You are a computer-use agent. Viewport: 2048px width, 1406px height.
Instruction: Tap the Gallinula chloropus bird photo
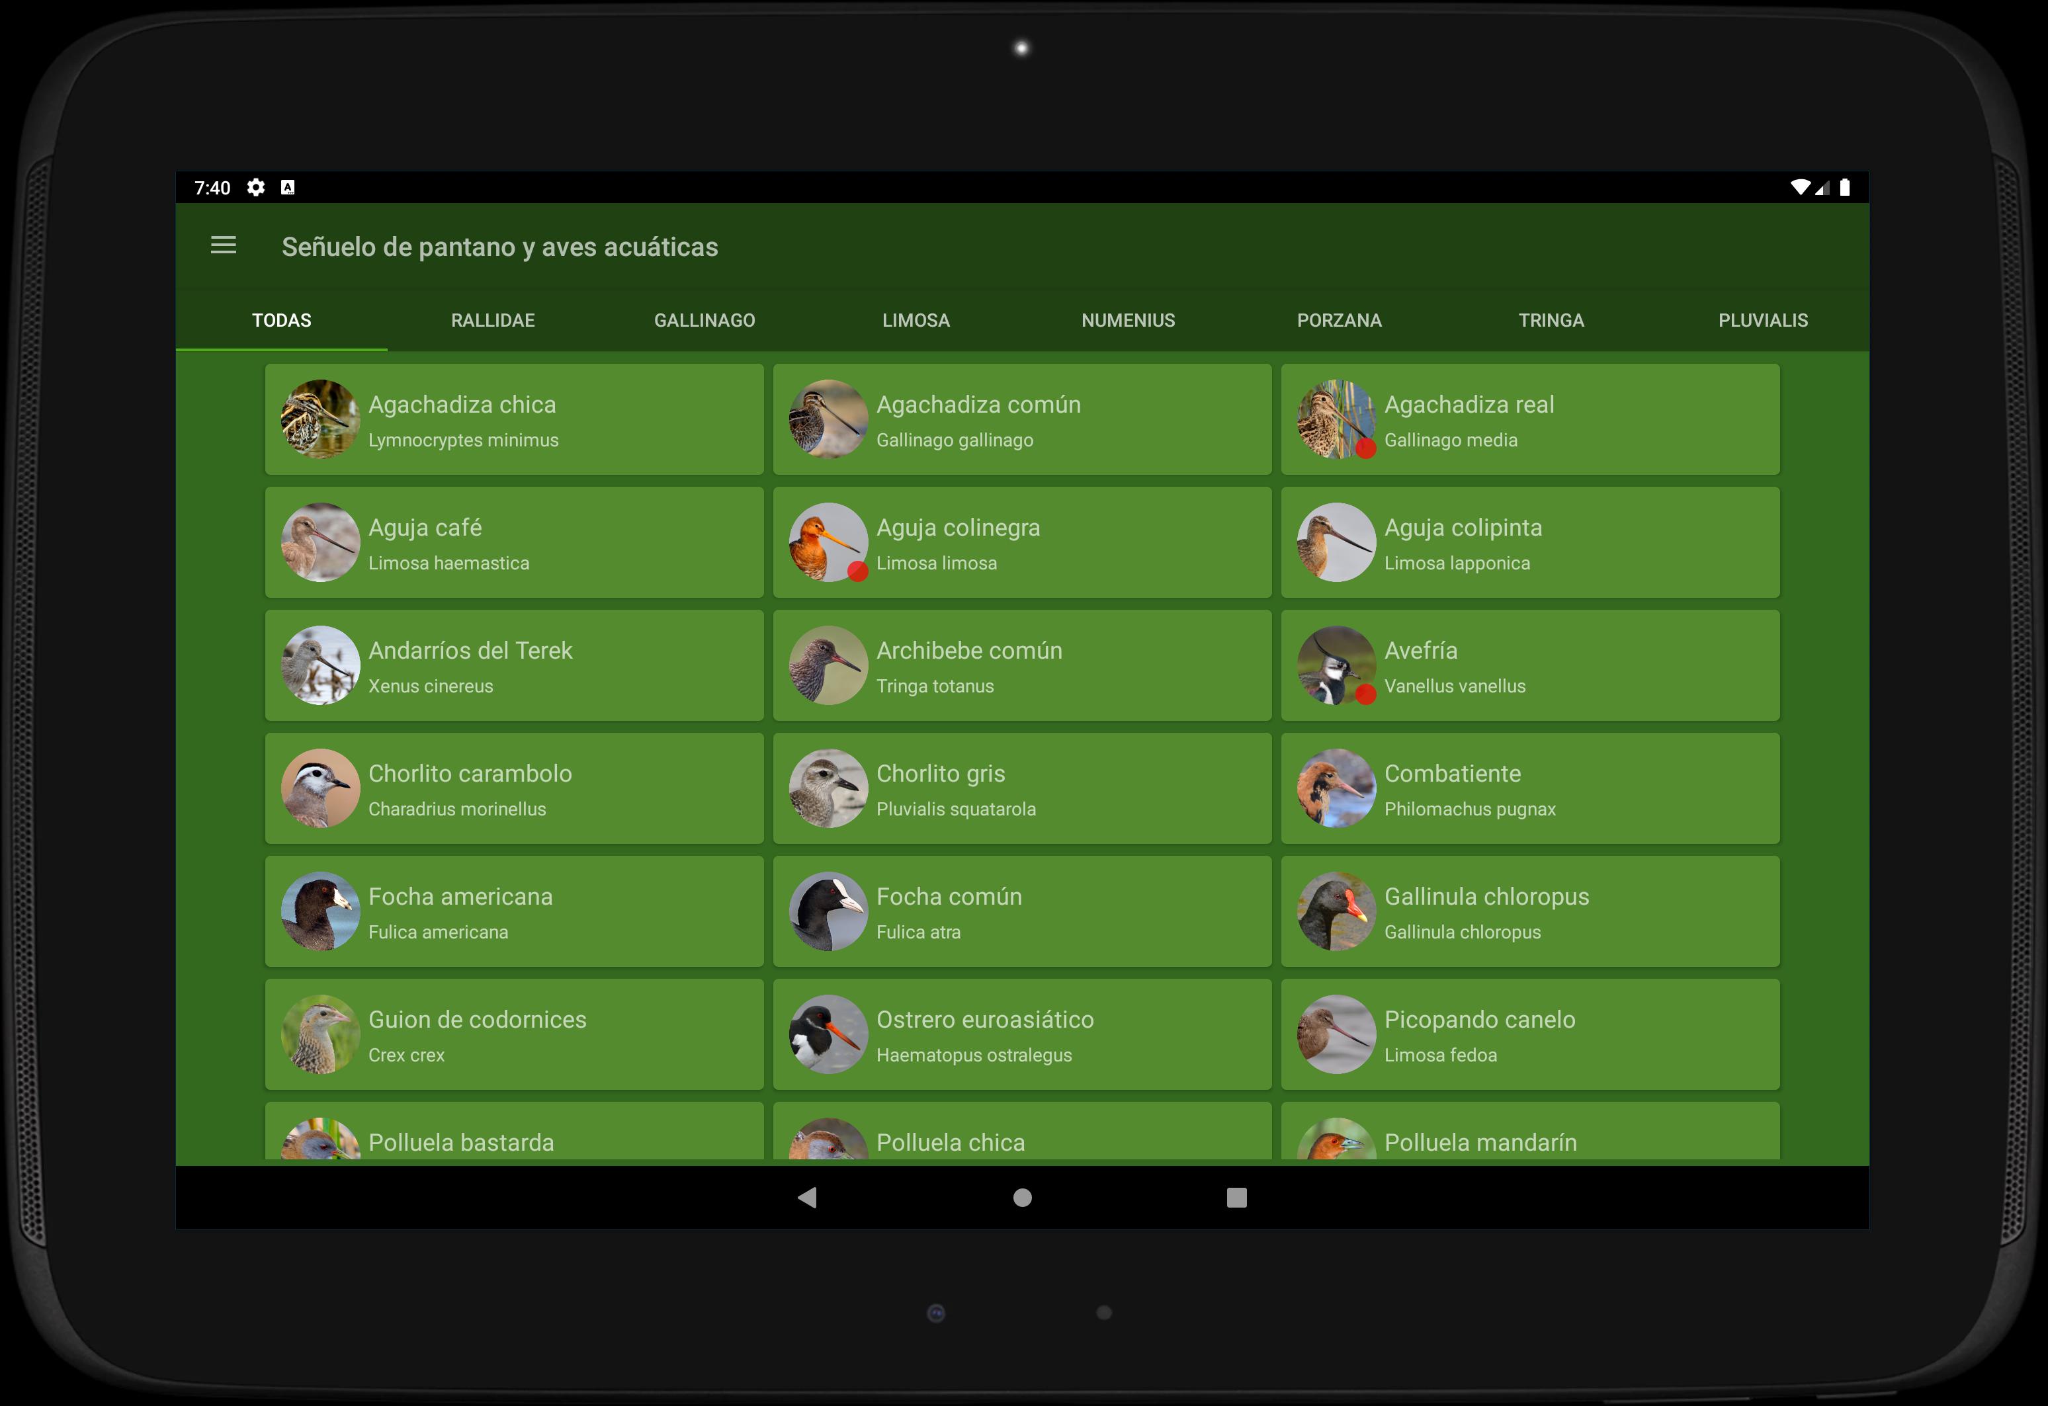[1337, 912]
